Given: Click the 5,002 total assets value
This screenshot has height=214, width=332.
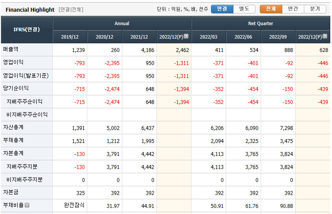Looking at the screenshot, I should pyautogui.click(x=113, y=128).
